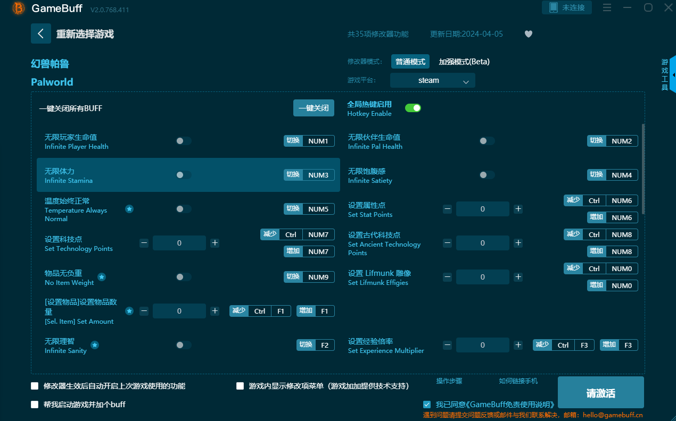Increase Ancient Technology Points with plus
The height and width of the screenshot is (421, 676).
[518, 243]
